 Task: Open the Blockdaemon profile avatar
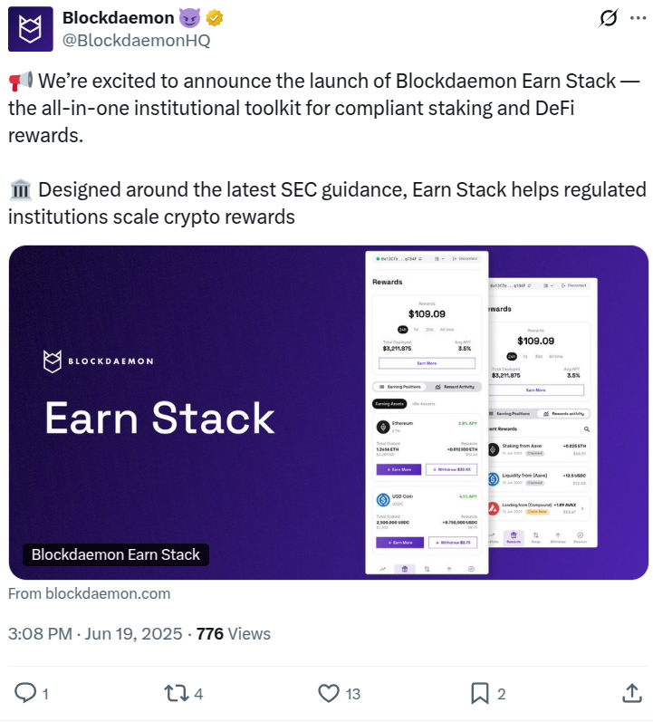click(30, 30)
